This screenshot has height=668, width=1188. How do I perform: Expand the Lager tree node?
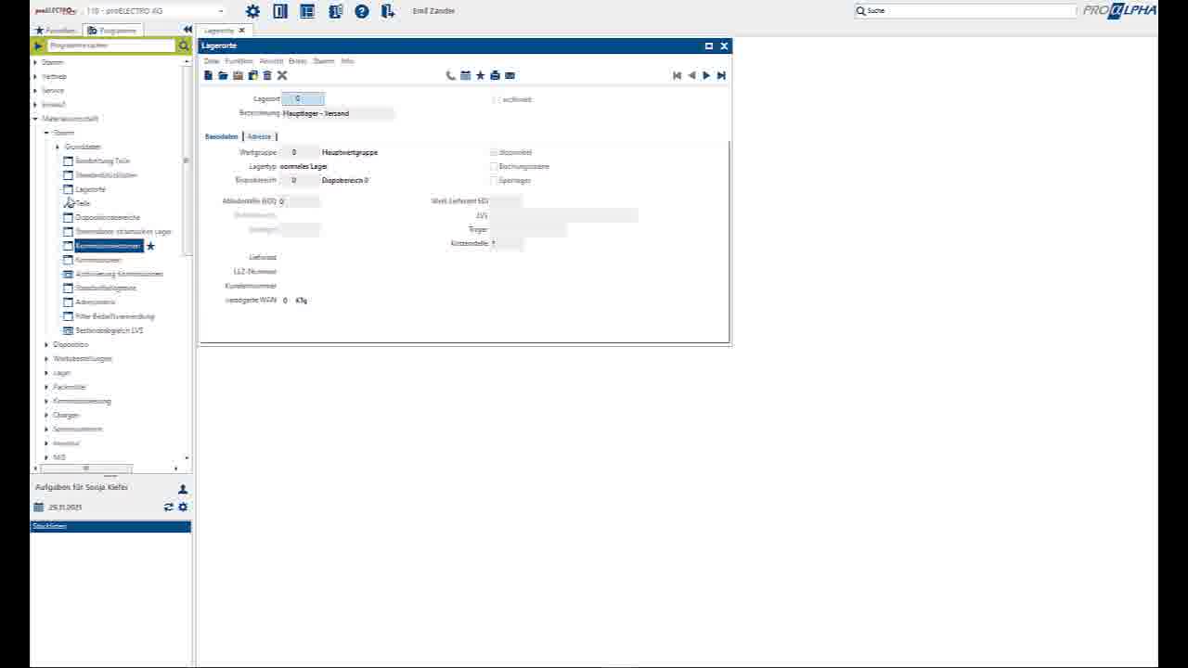click(x=46, y=373)
